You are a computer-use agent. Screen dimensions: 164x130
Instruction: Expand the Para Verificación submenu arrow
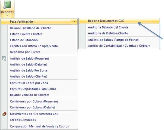74,21
